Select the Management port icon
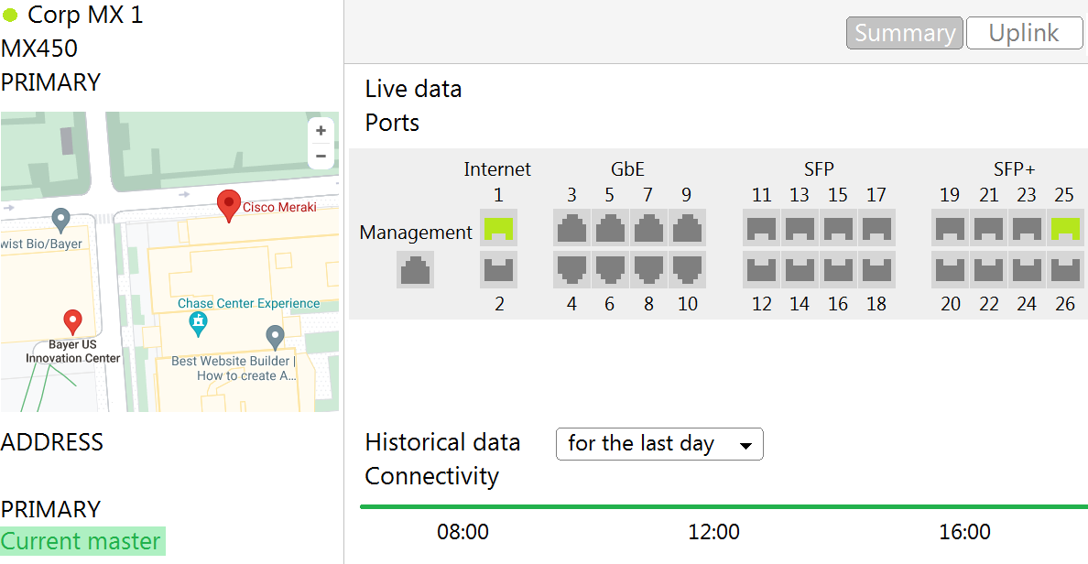 tap(415, 271)
